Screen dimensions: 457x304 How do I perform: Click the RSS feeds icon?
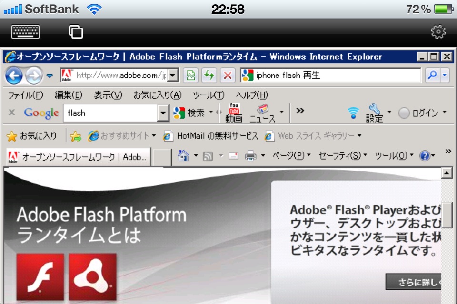(x=208, y=156)
